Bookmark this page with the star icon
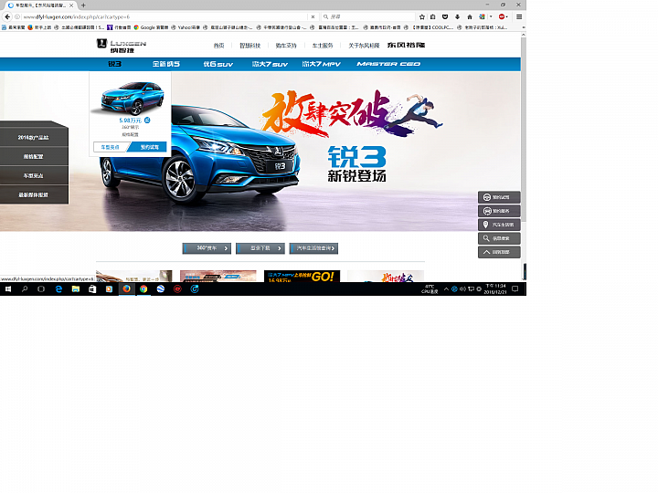The height and width of the screenshot is (493, 658). 421,16
